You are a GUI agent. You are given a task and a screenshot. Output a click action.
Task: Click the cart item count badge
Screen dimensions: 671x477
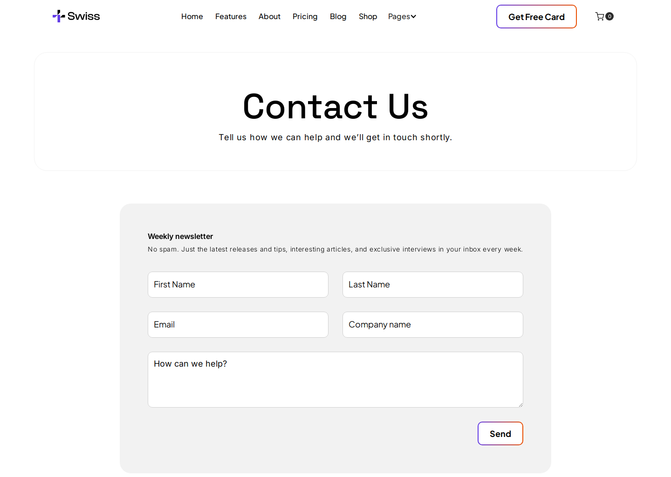click(609, 16)
